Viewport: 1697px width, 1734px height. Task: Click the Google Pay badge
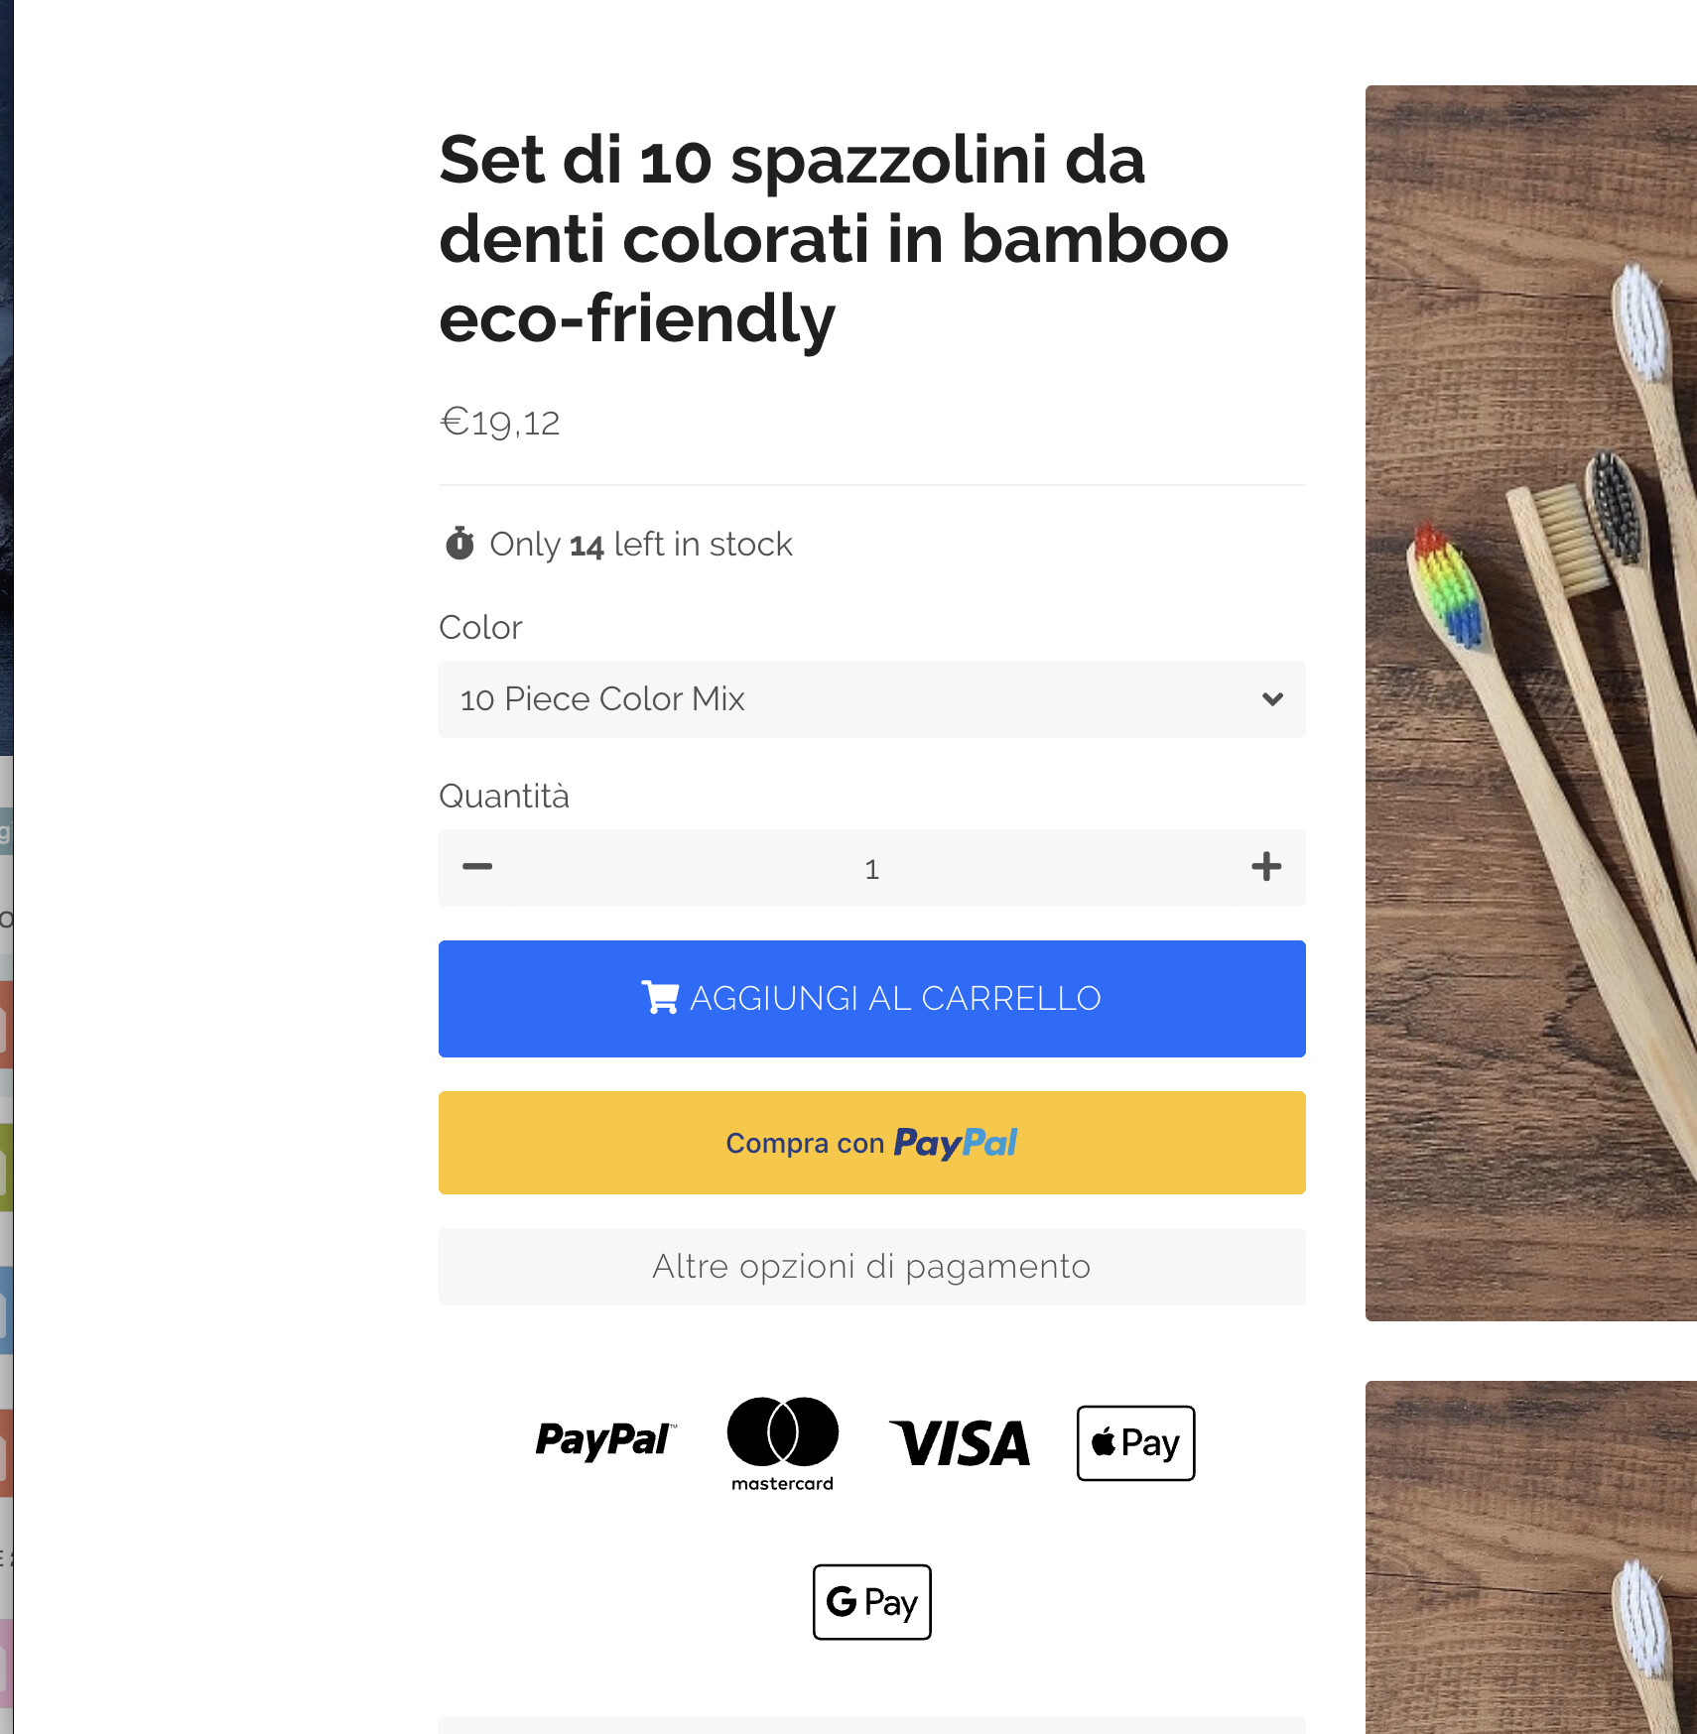871,1602
